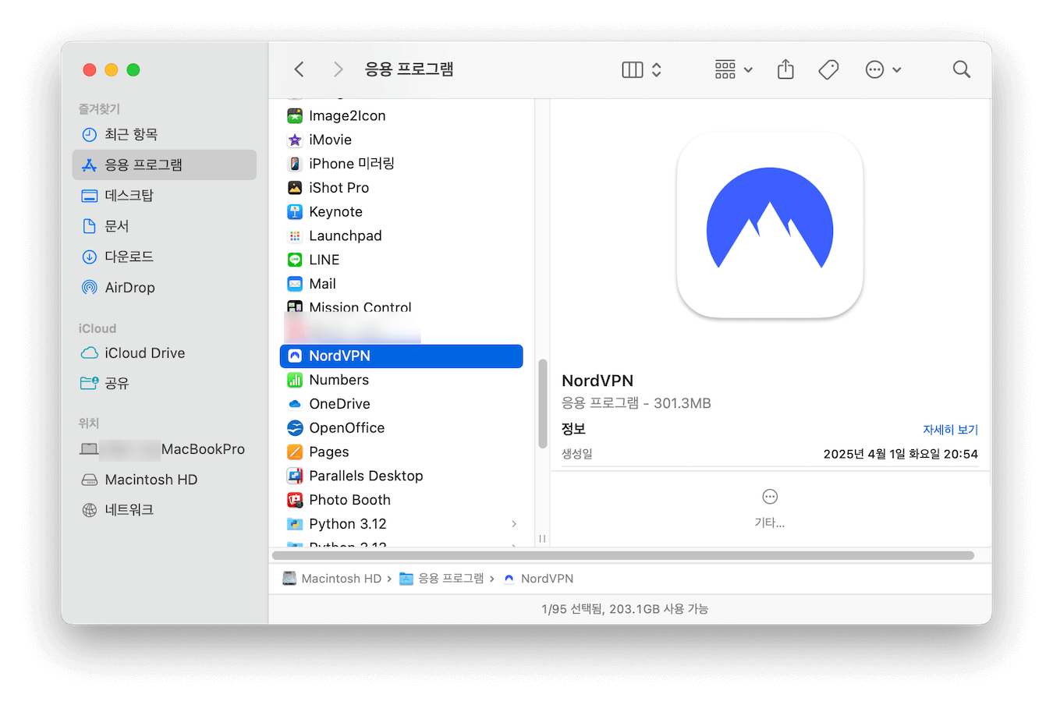
Task: Click the tag icon to edit tags
Action: (x=828, y=69)
